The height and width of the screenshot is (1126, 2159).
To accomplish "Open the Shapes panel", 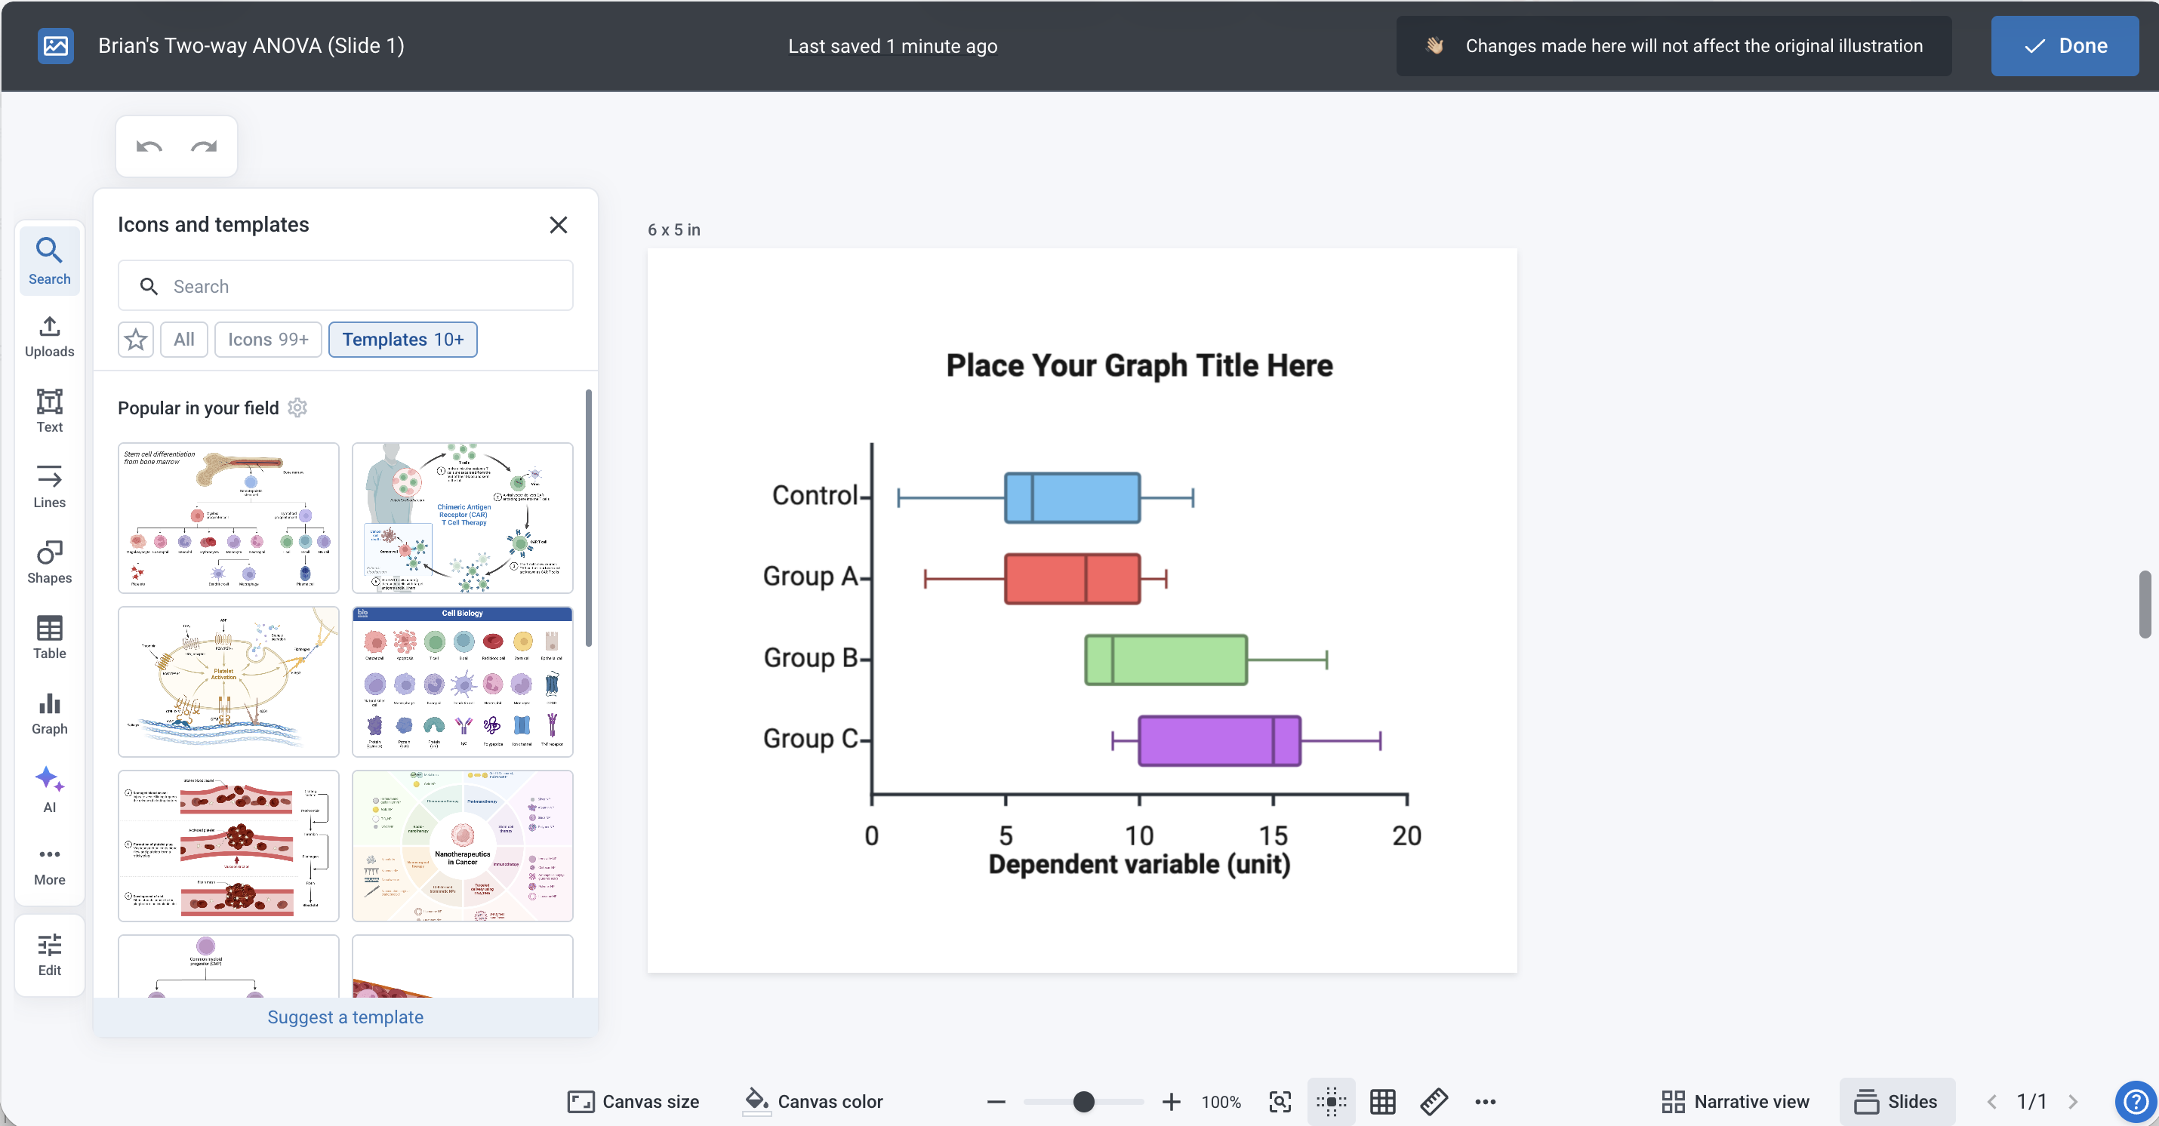I will point(50,561).
